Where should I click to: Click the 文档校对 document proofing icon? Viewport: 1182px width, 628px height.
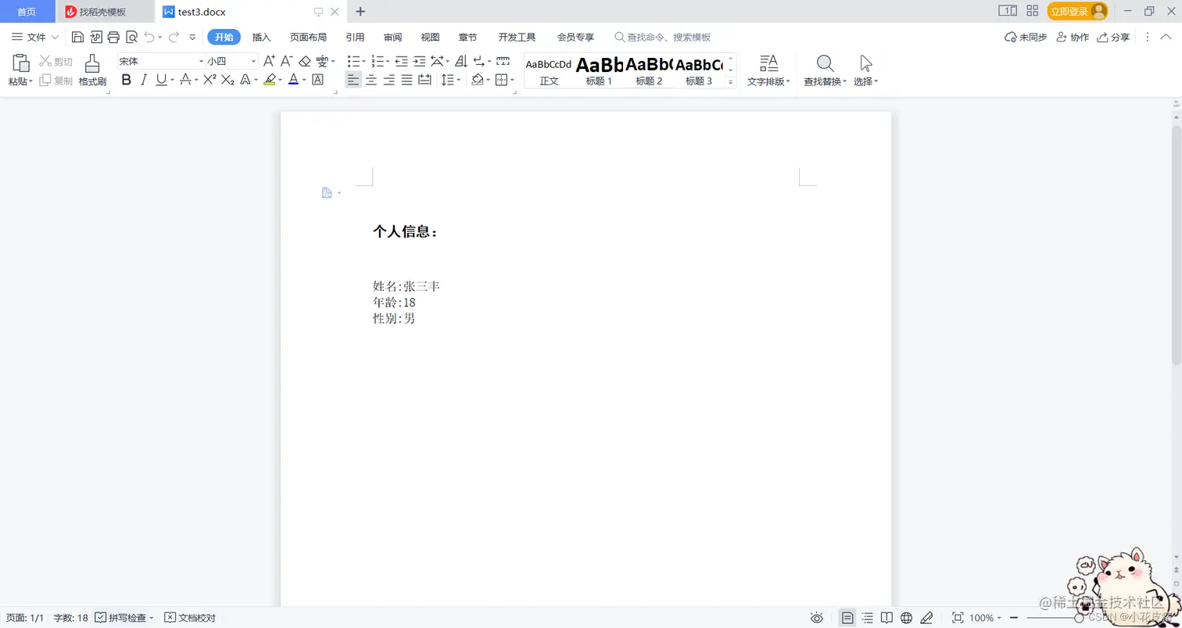tap(189, 618)
